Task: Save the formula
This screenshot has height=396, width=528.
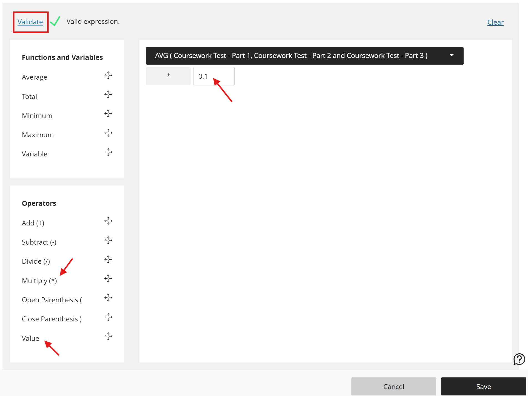Action: [x=484, y=386]
